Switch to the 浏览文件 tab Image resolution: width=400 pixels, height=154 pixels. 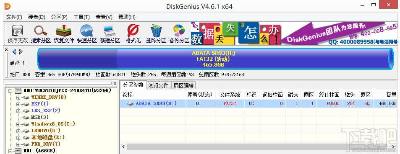point(158,85)
